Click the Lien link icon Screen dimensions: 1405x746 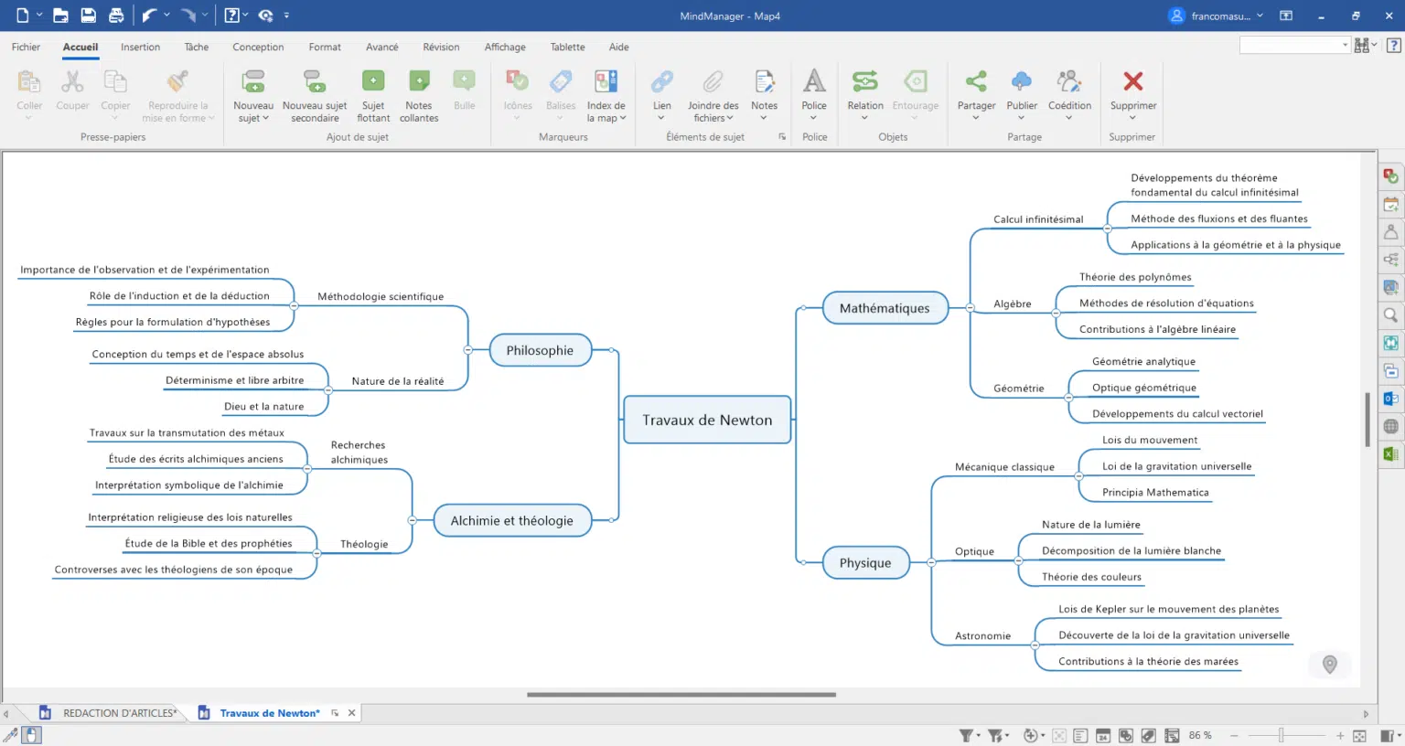(x=661, y=82)
